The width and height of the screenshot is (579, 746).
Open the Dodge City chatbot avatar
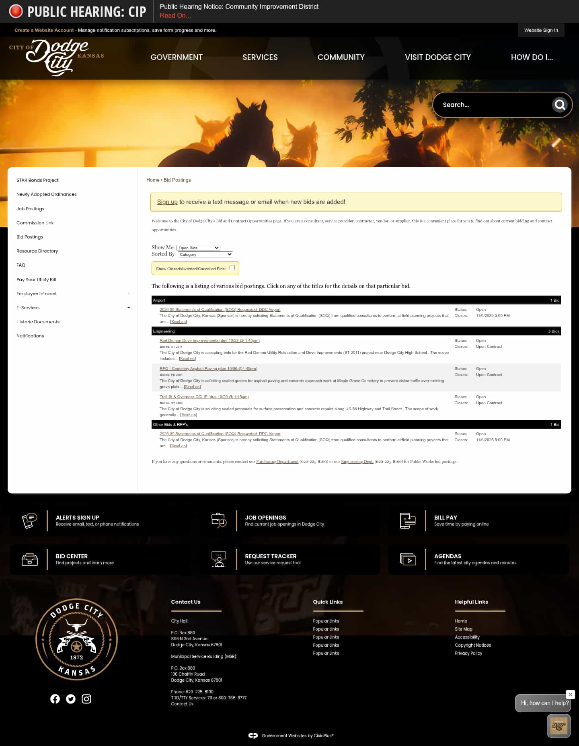point(559,726)
